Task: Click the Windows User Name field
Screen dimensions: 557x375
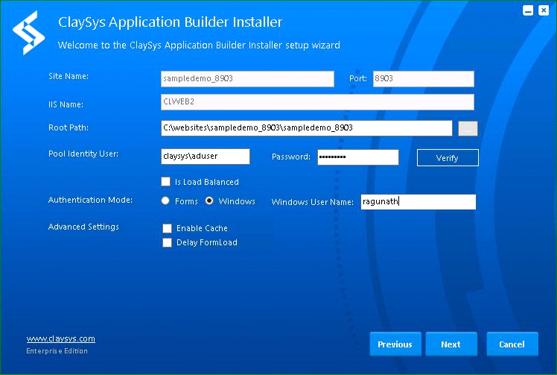Action: (418, 202)
